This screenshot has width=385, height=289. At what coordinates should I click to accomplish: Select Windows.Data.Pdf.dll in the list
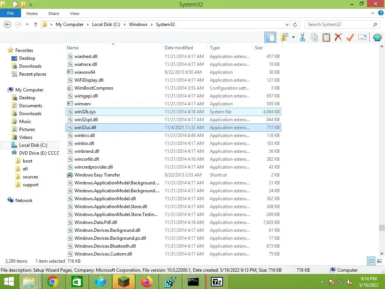(x=173, y=222)
